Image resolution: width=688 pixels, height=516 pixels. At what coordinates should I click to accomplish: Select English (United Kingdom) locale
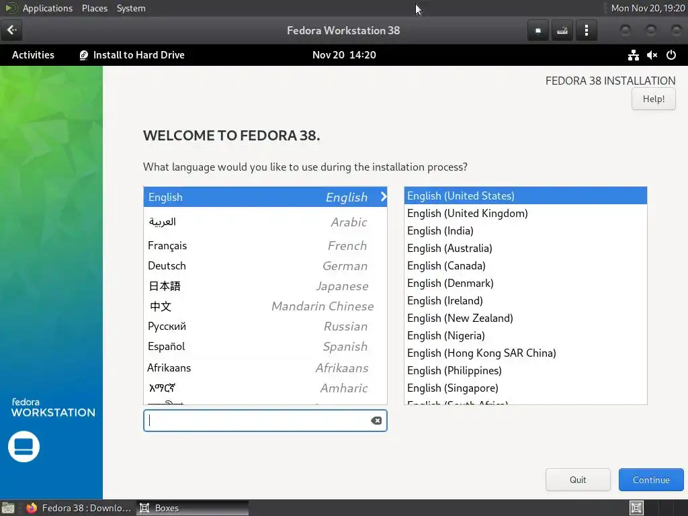pos(525,213)
